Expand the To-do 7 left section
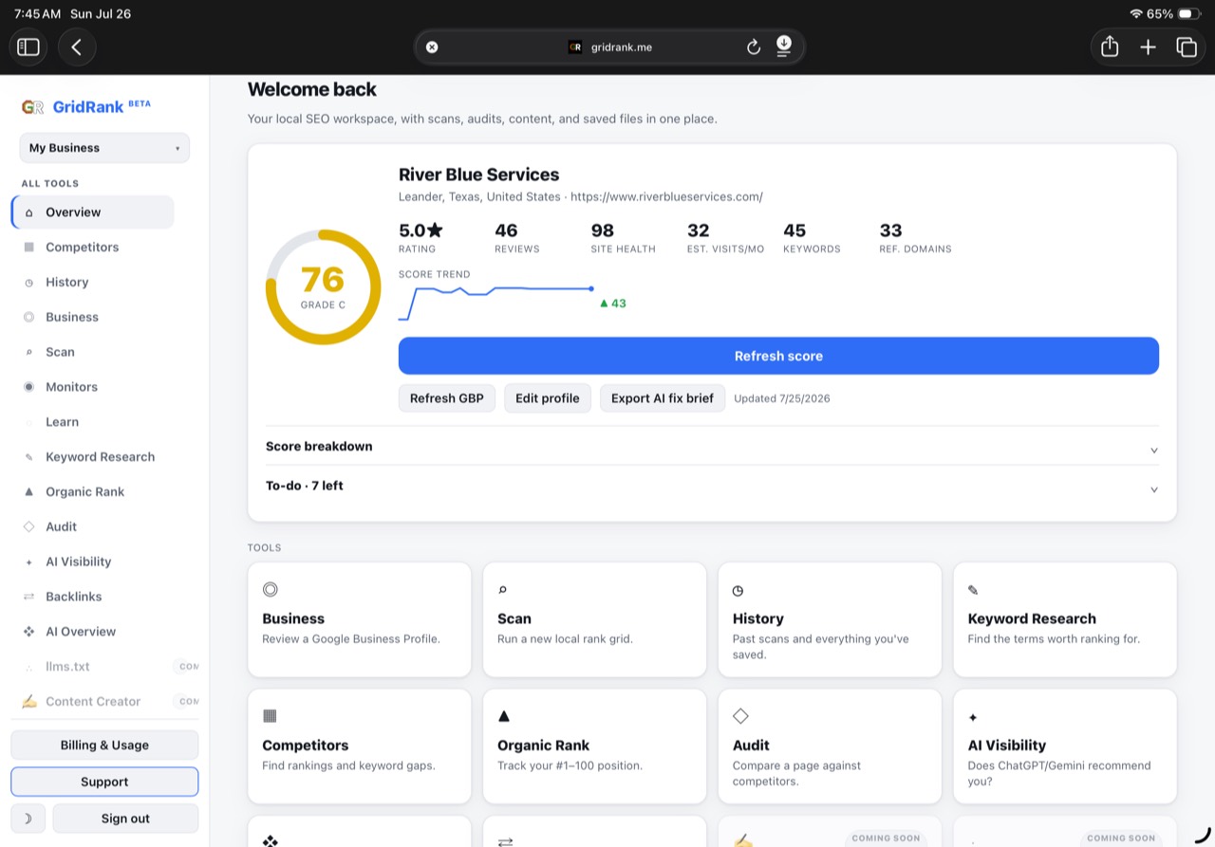The height and width of the screenshot is (847, 1215). coord(712,486)
